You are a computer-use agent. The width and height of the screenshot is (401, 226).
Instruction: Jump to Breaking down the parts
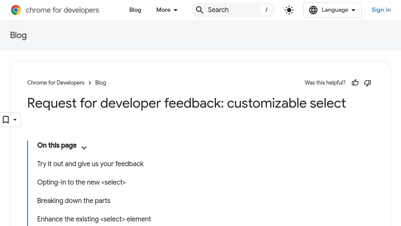coord(74,200)
